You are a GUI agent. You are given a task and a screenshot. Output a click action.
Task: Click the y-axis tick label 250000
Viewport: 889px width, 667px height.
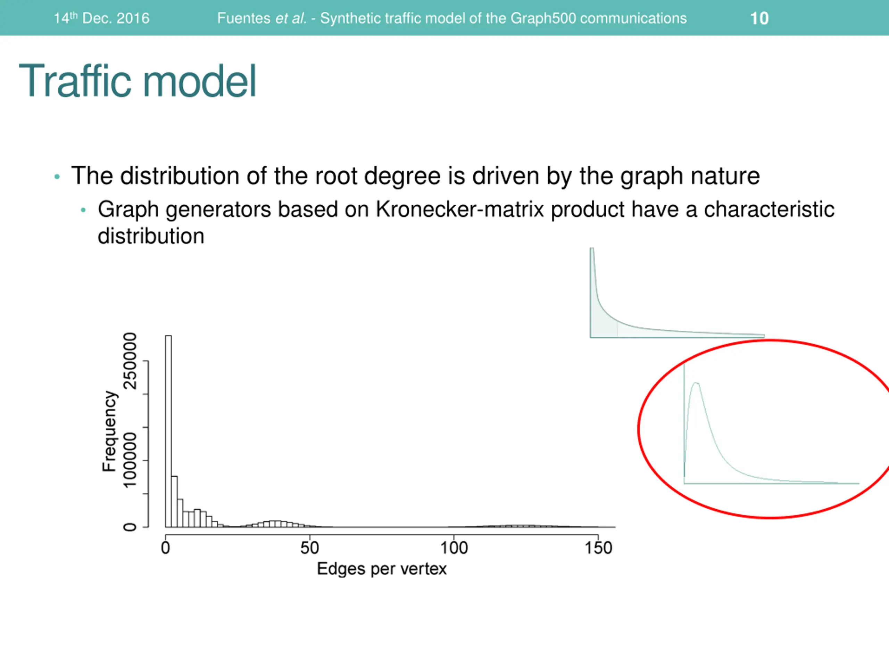coord(130,361)
